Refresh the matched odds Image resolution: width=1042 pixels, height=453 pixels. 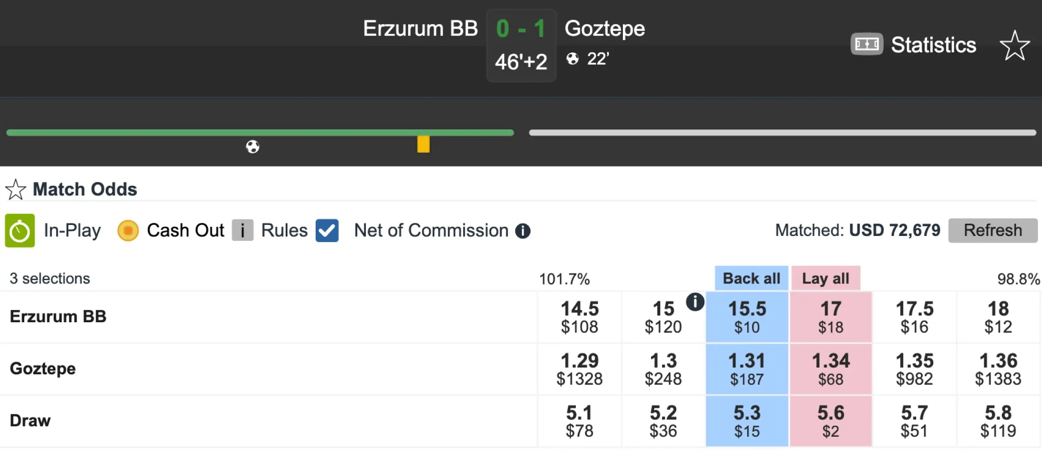(x=992, y=230)
